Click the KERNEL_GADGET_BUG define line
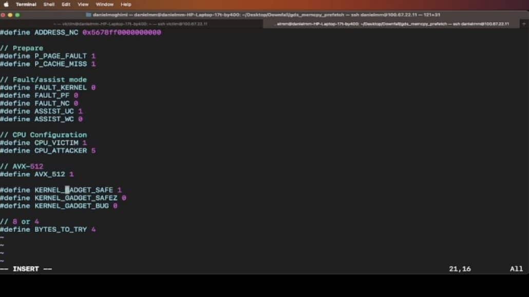The height and width of the screenshot is (297, 529). tap(59, 206)
